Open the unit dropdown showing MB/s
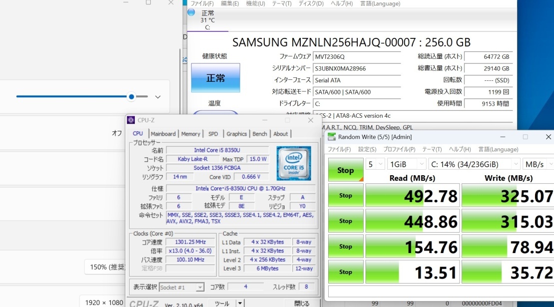Image resolution: width=554 pixels, height=307 pixels. pyautogui.click(x=538, y=164)
